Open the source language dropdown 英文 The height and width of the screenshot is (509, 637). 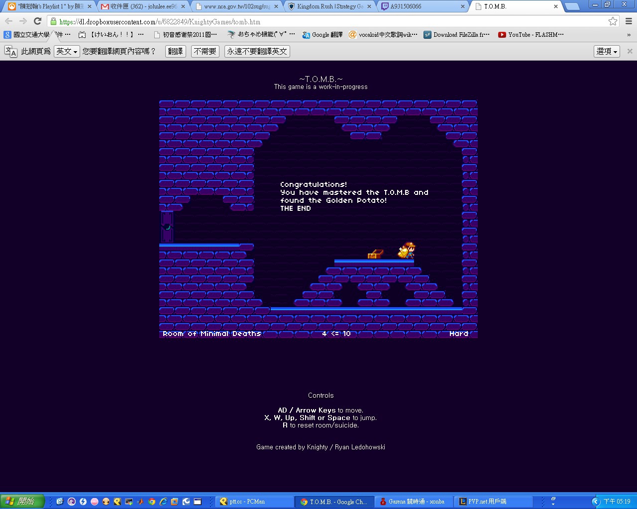[67, 51]
